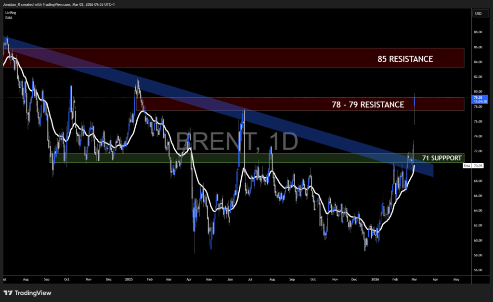
Task: Click the 80.00 level on the price scale
Action: [477, 92]
